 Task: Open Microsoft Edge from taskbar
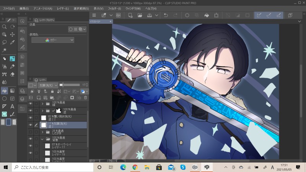point(123,167)
